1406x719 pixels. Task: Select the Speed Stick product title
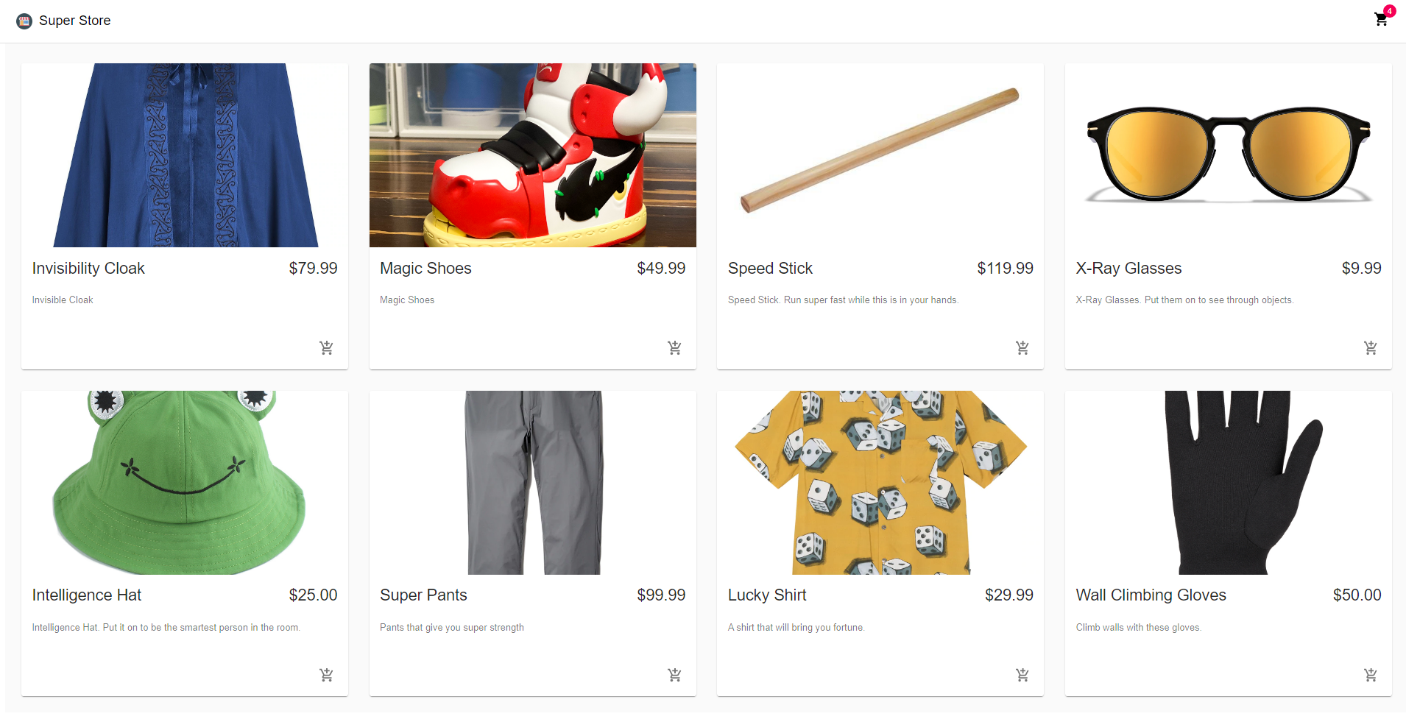770,269
